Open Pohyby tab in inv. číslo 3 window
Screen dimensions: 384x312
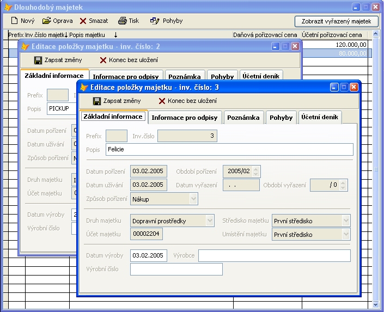281,118
